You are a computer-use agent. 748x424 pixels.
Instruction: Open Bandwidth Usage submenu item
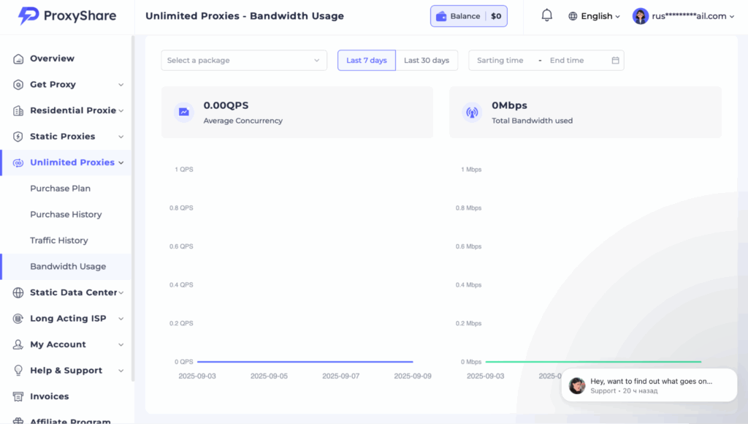(66, 266)
